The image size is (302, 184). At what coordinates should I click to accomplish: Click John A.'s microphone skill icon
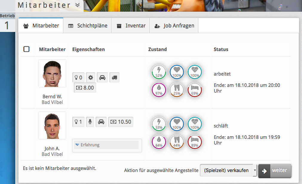click(x=90, y=122)
